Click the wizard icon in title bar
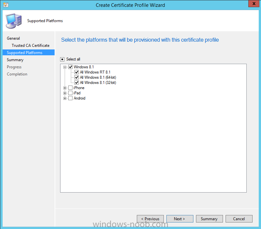Viewport: 261px width, 229px height. pos(6,5)
